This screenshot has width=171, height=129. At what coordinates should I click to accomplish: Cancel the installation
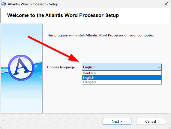point(151,122)
